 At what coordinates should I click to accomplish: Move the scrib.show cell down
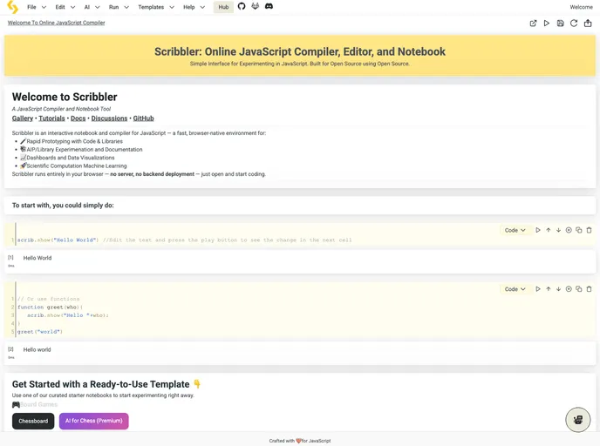click(559, 230)
